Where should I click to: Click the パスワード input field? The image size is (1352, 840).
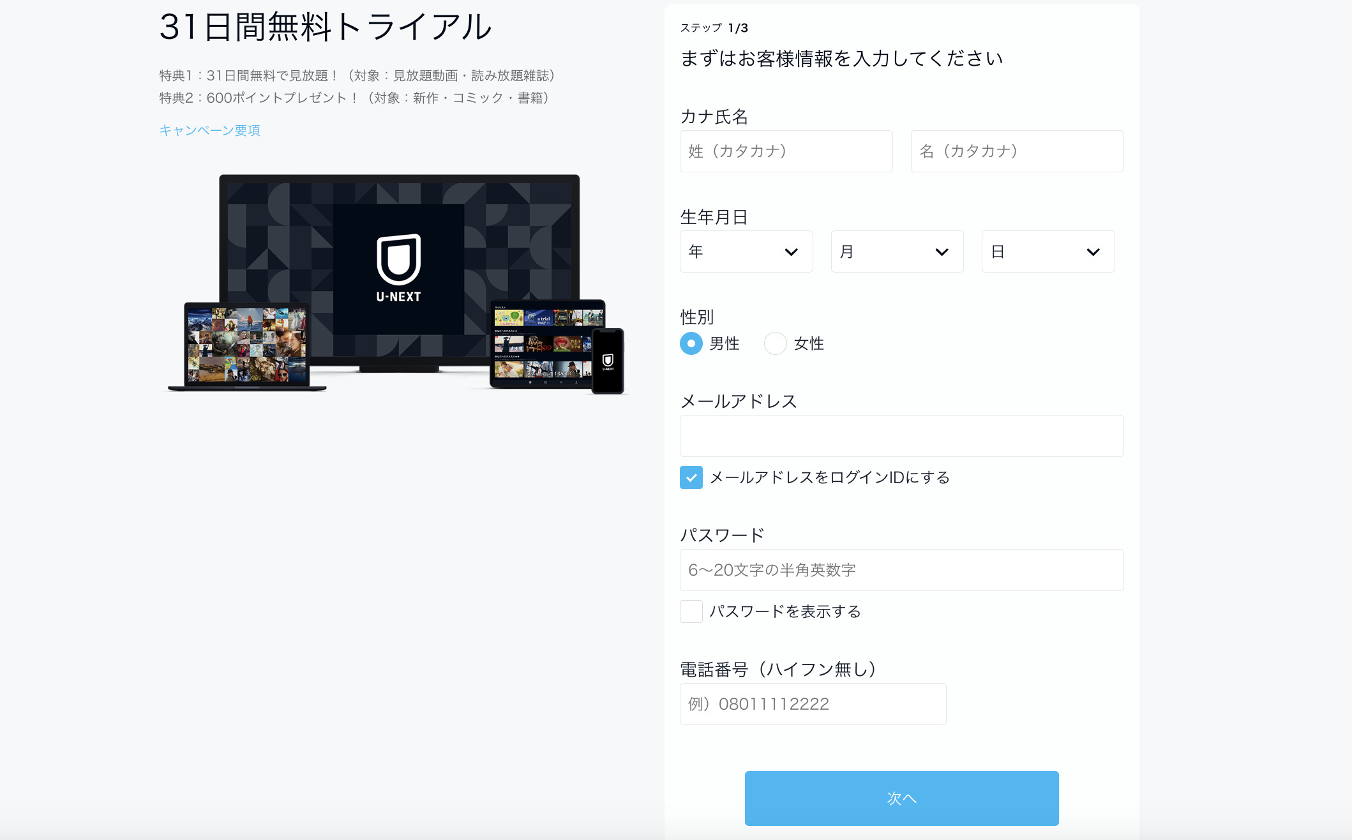click(x=901, y=570)
